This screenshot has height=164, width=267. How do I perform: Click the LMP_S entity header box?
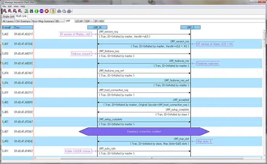190,27
